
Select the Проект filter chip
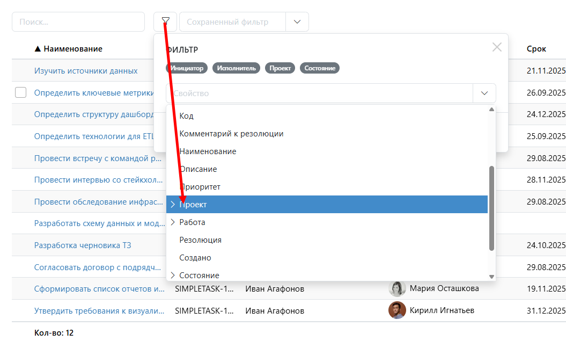click(x=280, y=68)
